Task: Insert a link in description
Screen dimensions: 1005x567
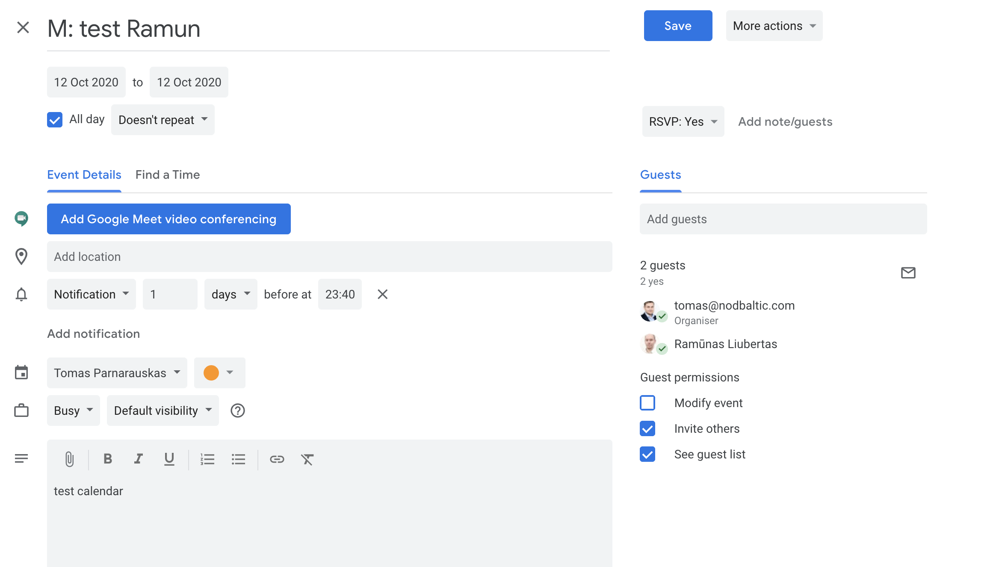Action: (x=277, y=459)
